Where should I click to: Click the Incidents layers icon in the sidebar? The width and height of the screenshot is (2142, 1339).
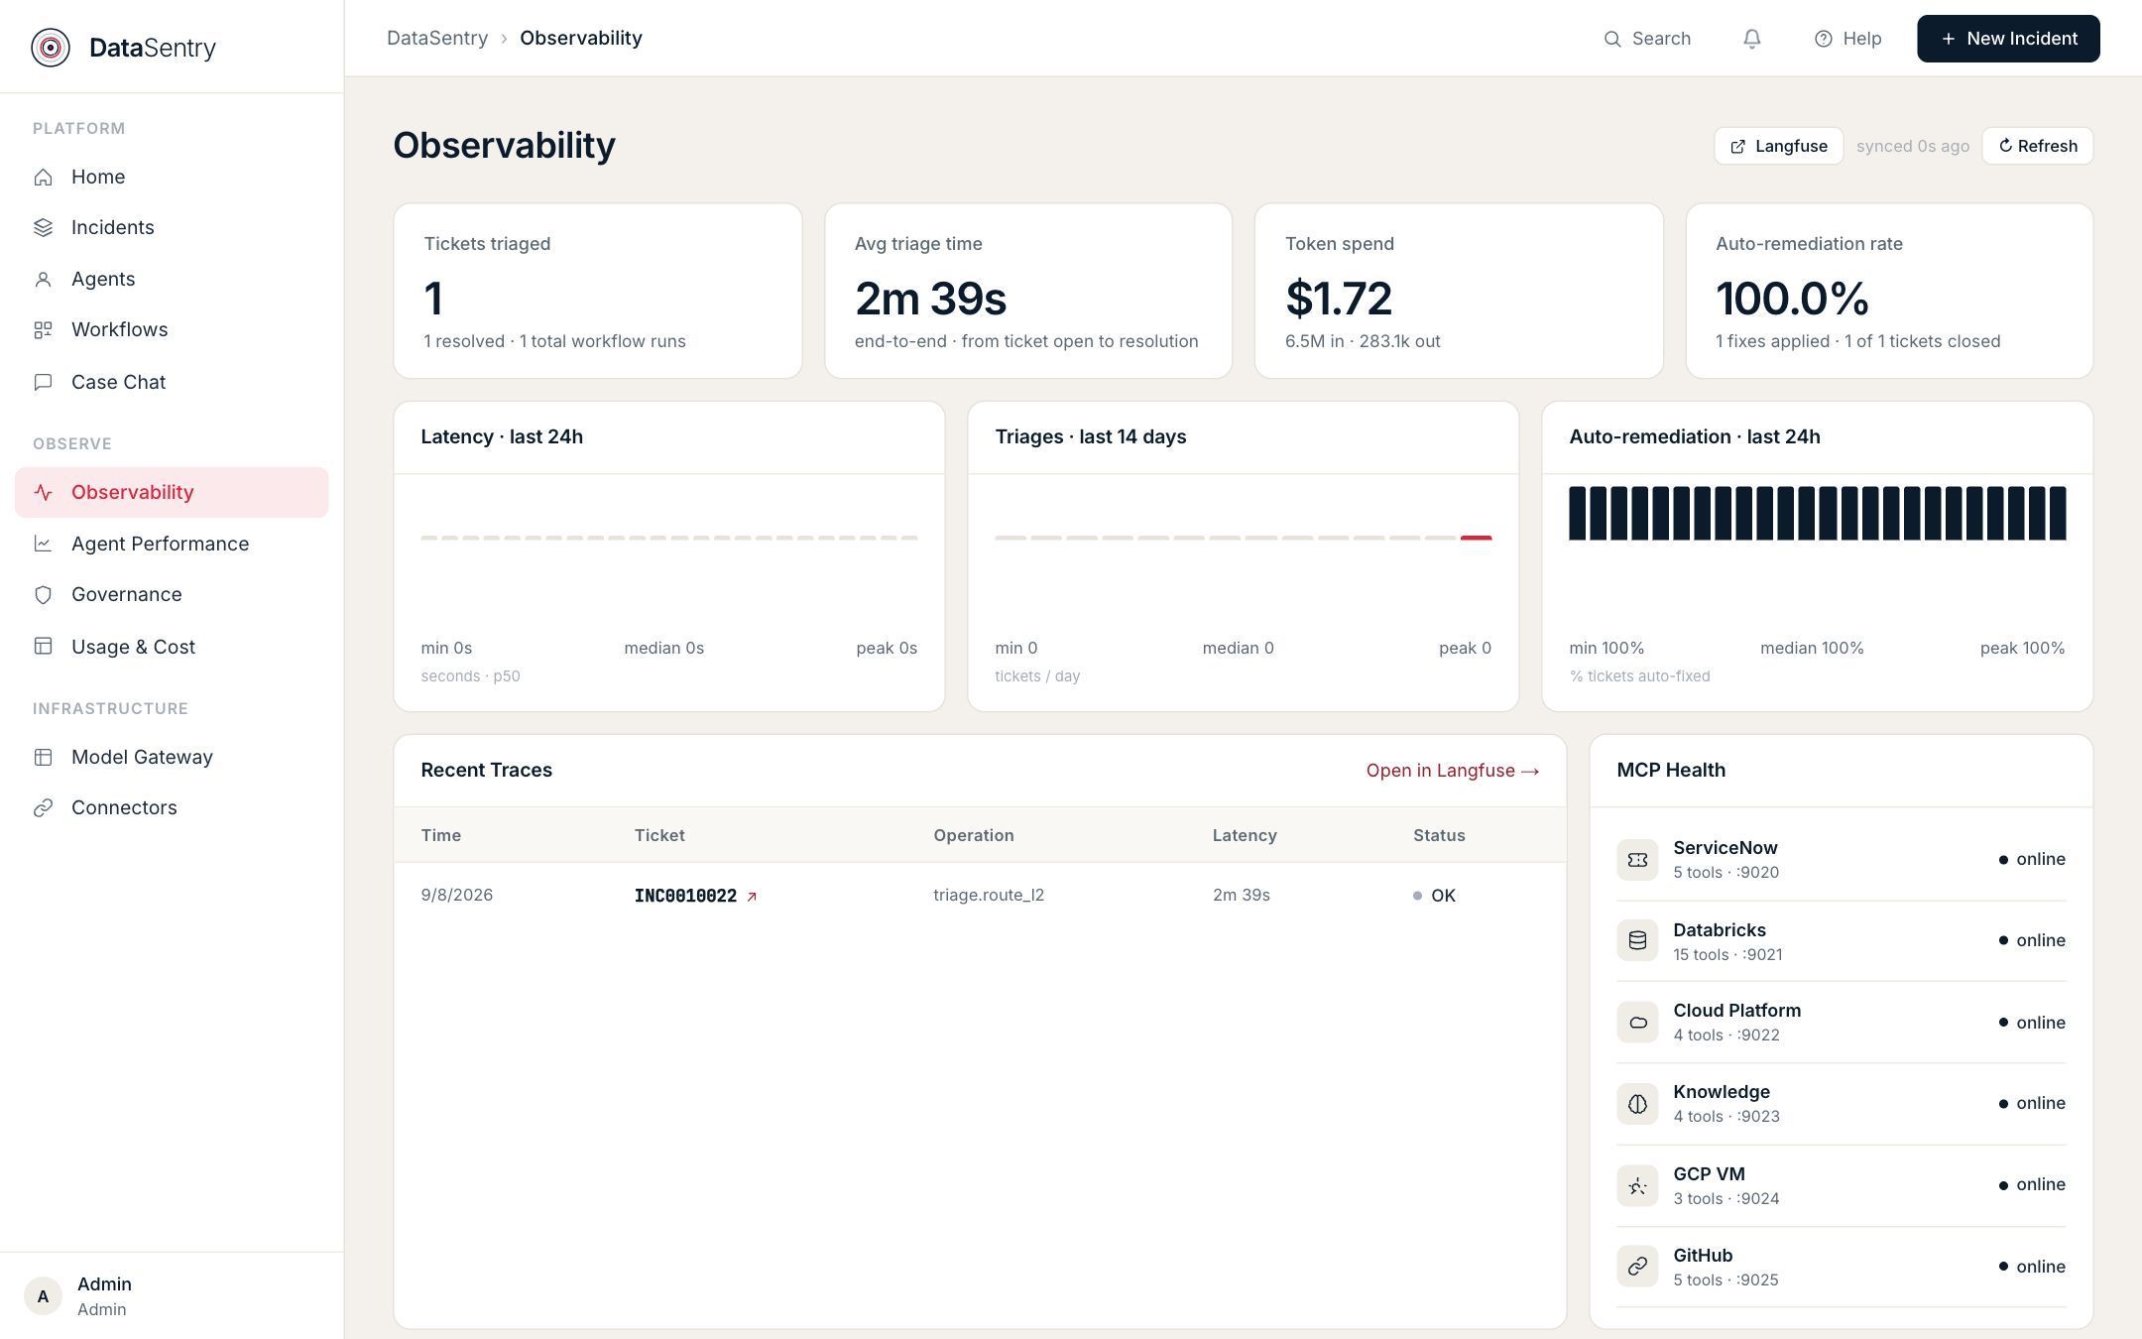(x=43, y=228)
